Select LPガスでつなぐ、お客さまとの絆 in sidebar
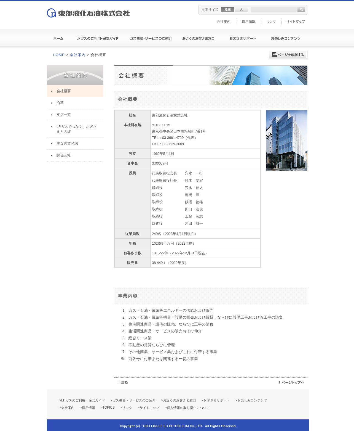This screenshot has width=354, height=431. (75, 129)
